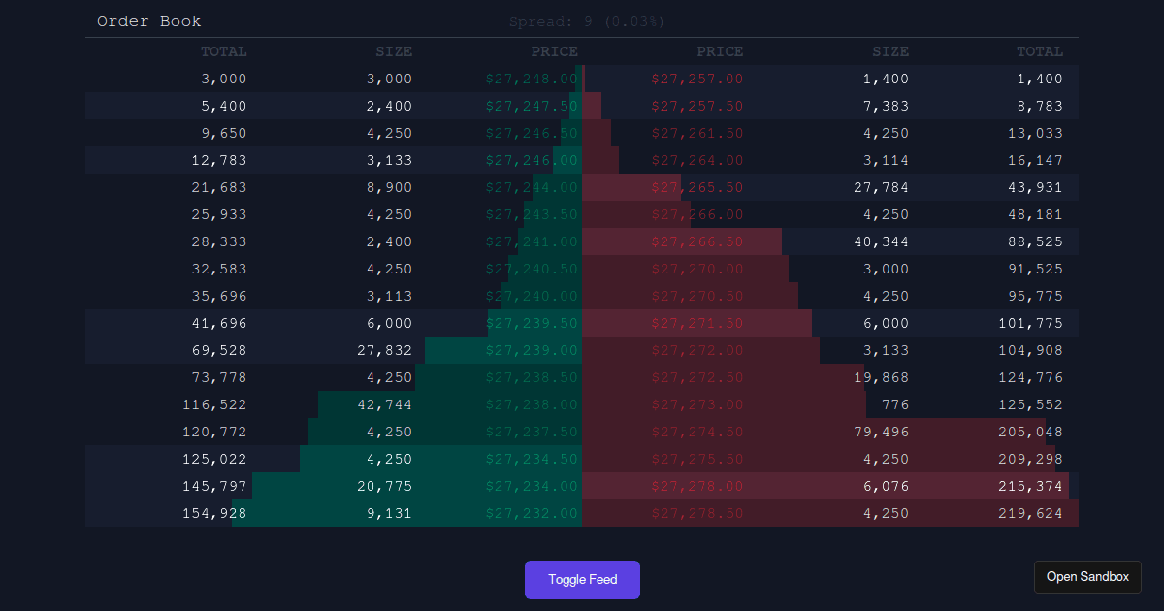Click bid size 20,775
The width and height of the screenshot is (1164, 611).
coord(385,486)
